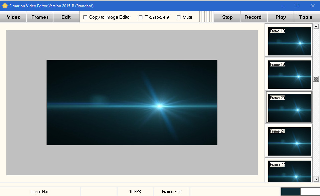Open the Edit menu
Viewport: 320px width, 196px height.
pyautogui.click(x=66, y=17)
